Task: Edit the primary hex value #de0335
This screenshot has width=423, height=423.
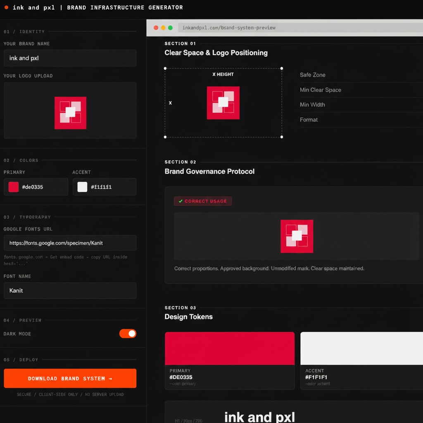Action: tap(32, 187)
